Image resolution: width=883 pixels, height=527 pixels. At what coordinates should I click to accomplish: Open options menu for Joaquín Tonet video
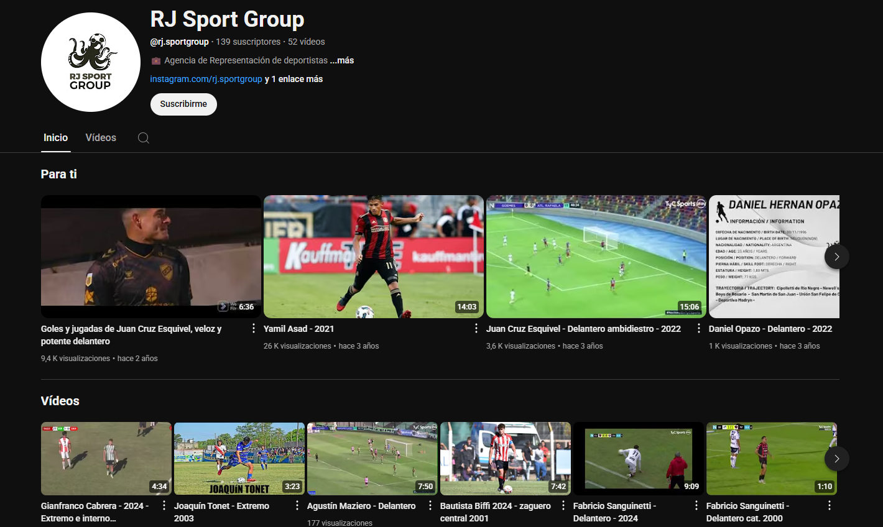(x=297, y=505)
